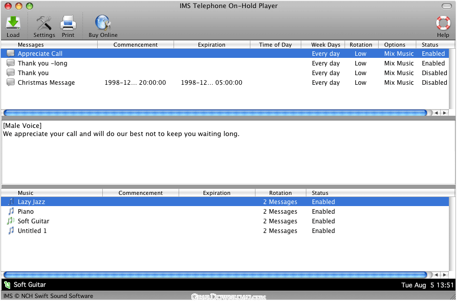The width and height of the screenshot is (457, 301).
Task: Click the Piano music note icon
Action: 11,211
